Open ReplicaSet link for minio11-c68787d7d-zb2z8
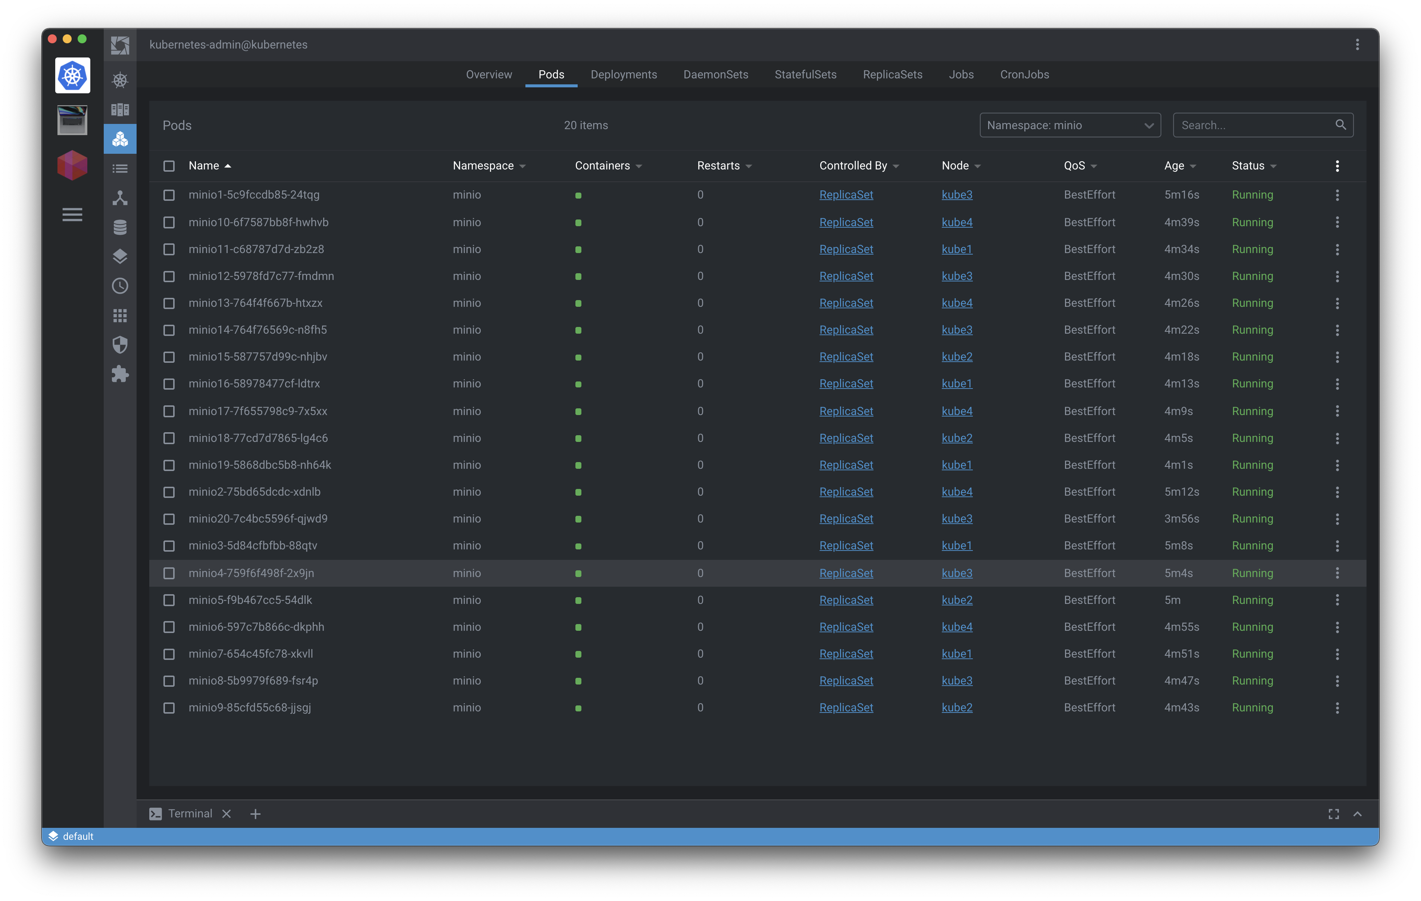The image size is (1421, 901). (846, 249)
